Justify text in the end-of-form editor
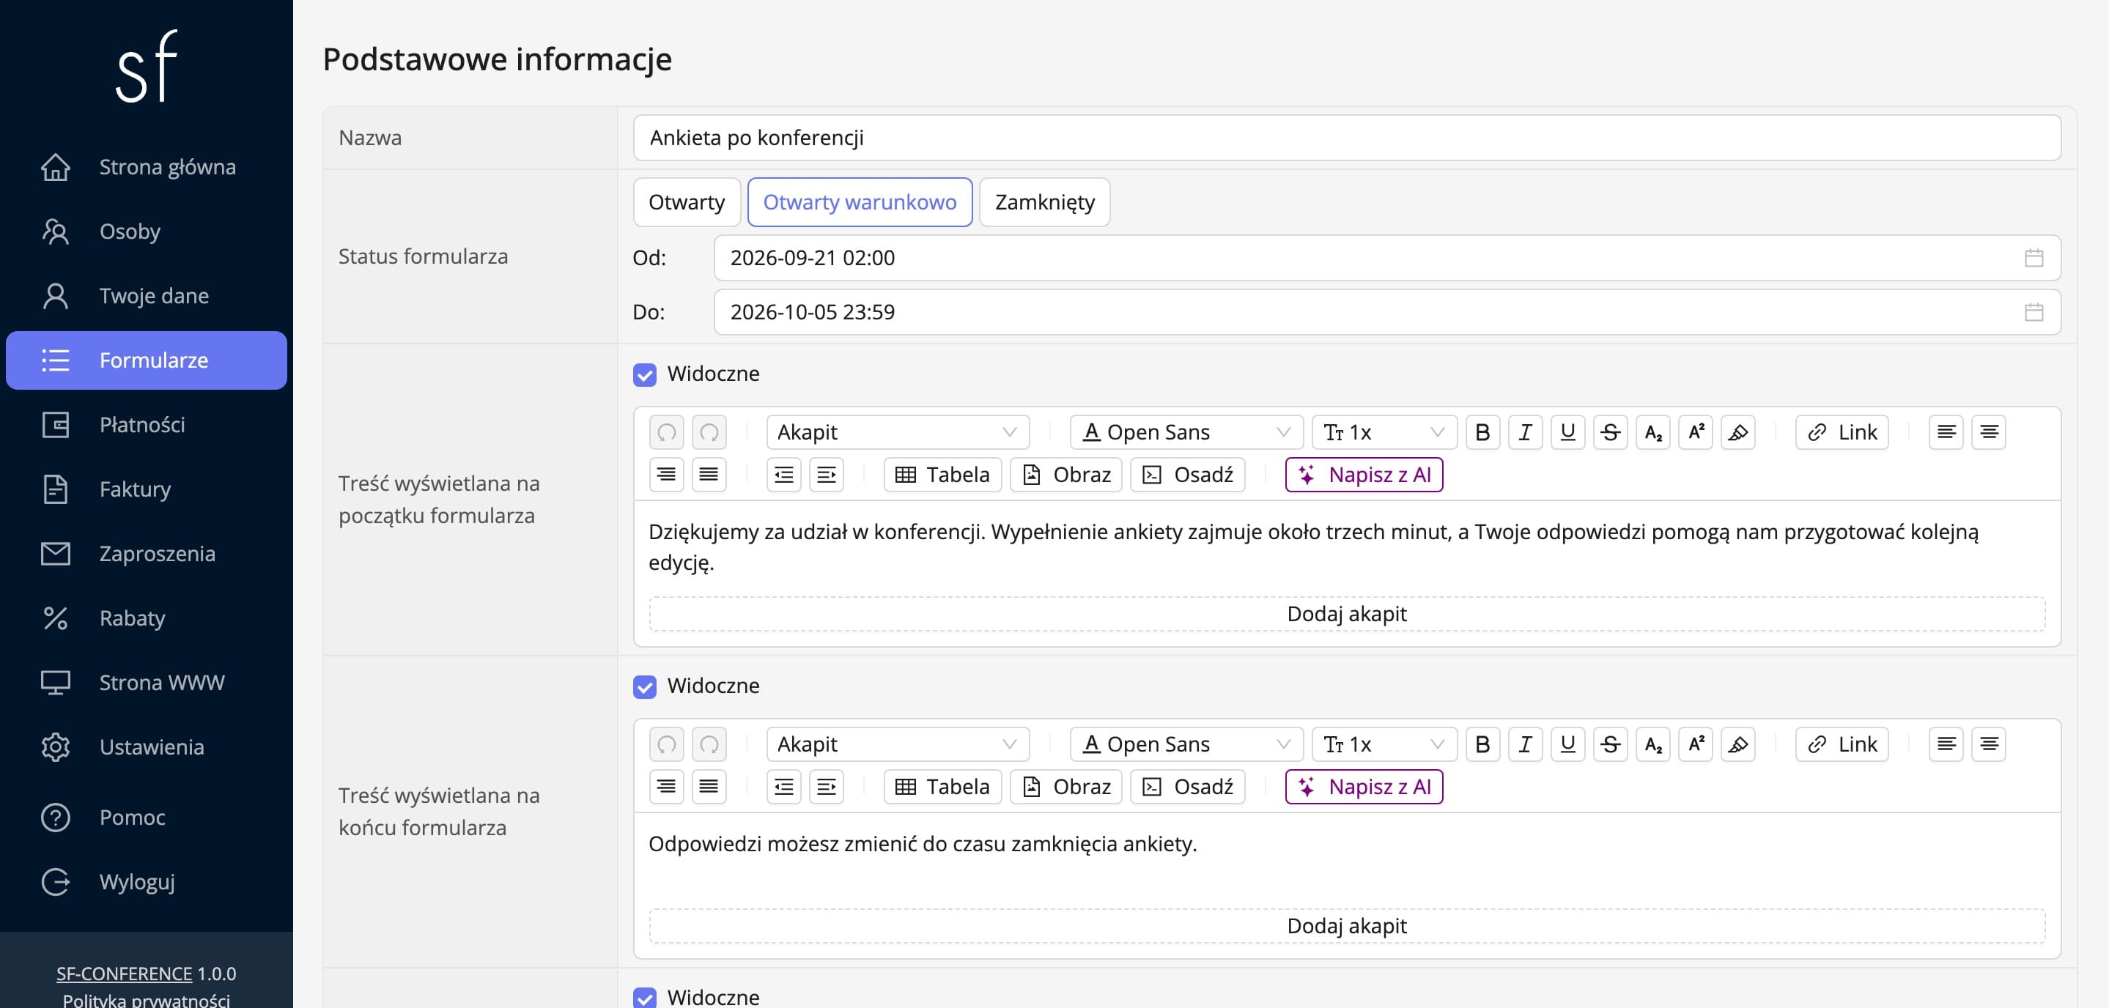Screen dimensions: 2109x1008 coord(709,786)
